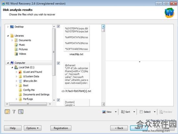Click the Documents library icon
Viewport: 178px width, 134px height.
tap(16, 40)
